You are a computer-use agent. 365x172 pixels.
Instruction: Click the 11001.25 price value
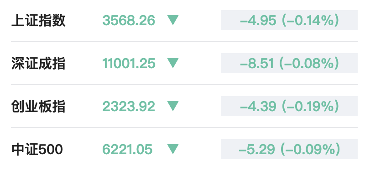click(129, 63)
